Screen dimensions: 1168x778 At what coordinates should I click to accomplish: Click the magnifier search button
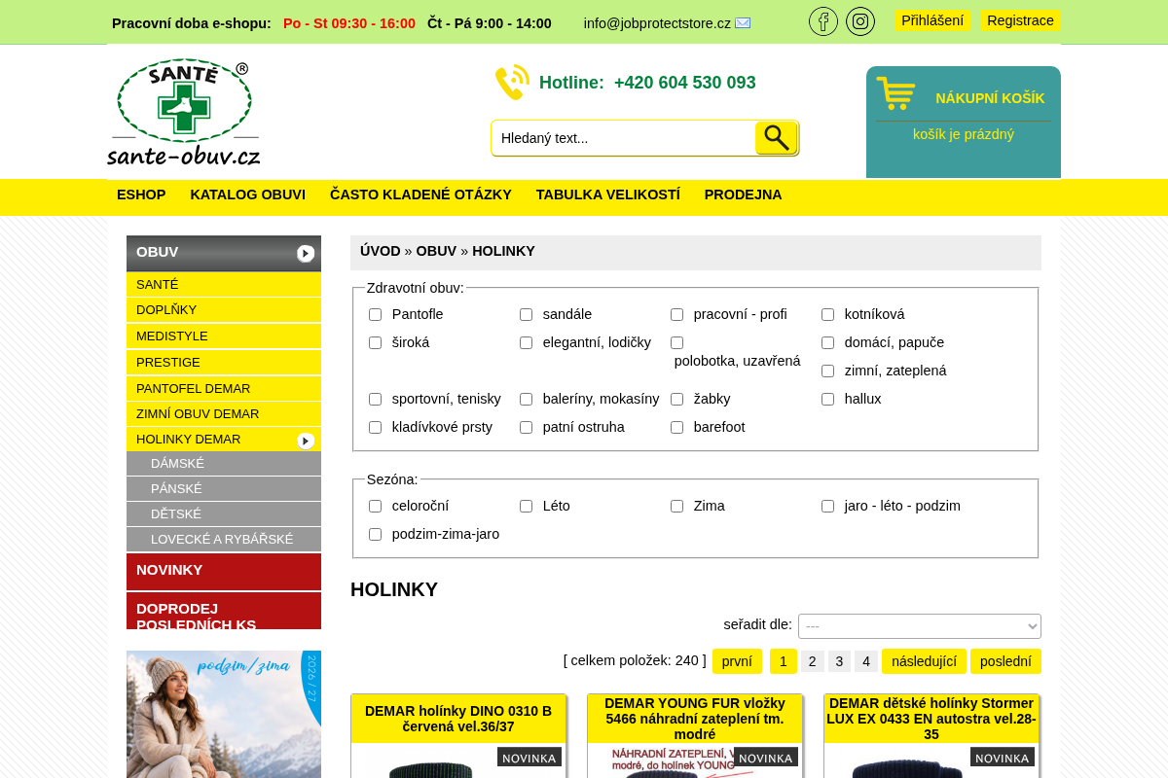click(x=776, y=138)
